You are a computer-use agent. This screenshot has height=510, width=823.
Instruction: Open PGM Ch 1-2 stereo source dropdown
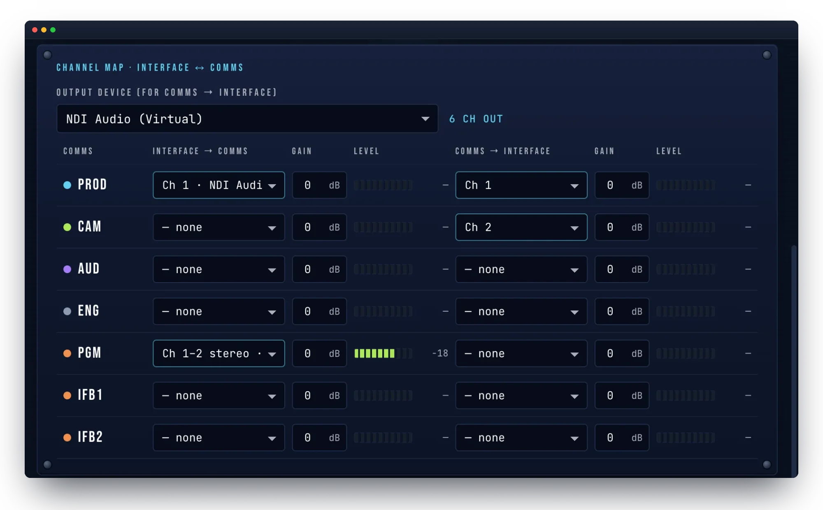click(x=219, y=353)
